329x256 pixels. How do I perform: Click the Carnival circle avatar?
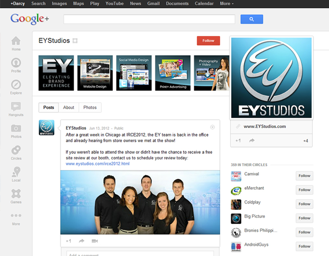[x=236, y=176]
